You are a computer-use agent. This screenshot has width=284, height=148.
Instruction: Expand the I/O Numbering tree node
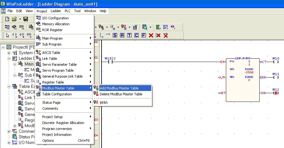9,143
